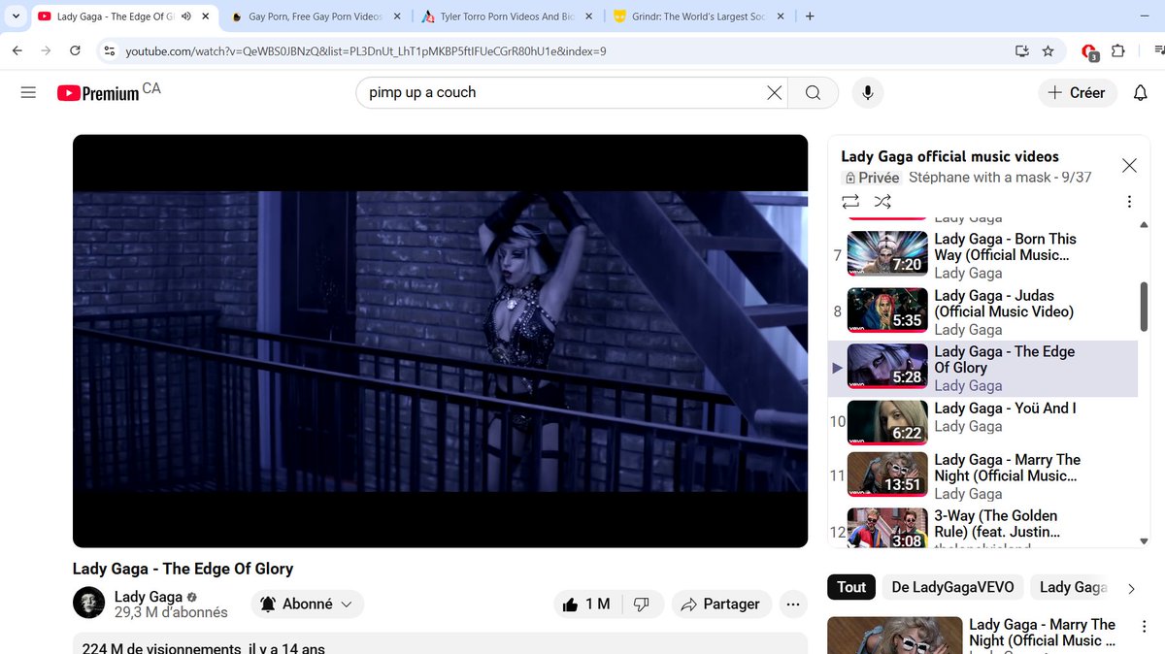Click the browser forward arrow
The width and height of the screenshot is (1165, 654).
click(46, 50)
